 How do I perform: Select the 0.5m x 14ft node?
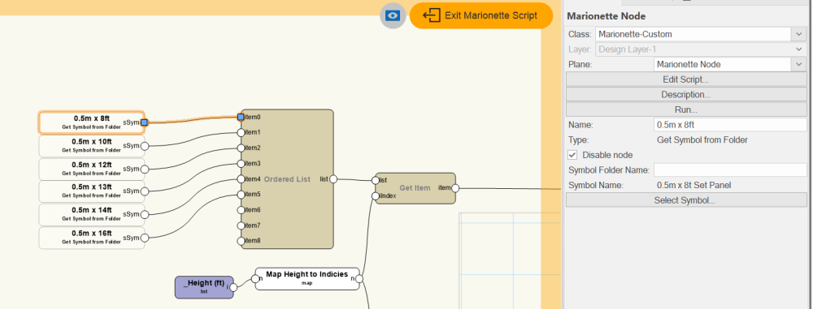coord(92,214)
